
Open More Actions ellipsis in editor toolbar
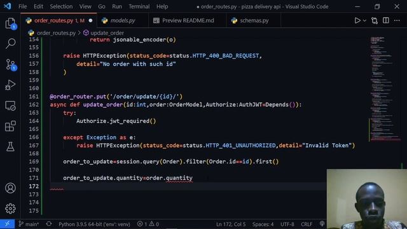click(x=397, y=20)
